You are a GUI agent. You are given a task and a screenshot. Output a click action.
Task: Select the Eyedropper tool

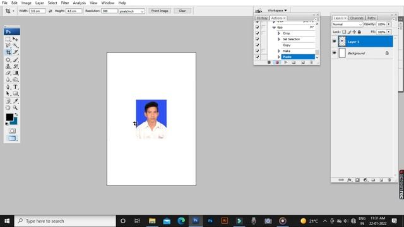tap(15, 101)
